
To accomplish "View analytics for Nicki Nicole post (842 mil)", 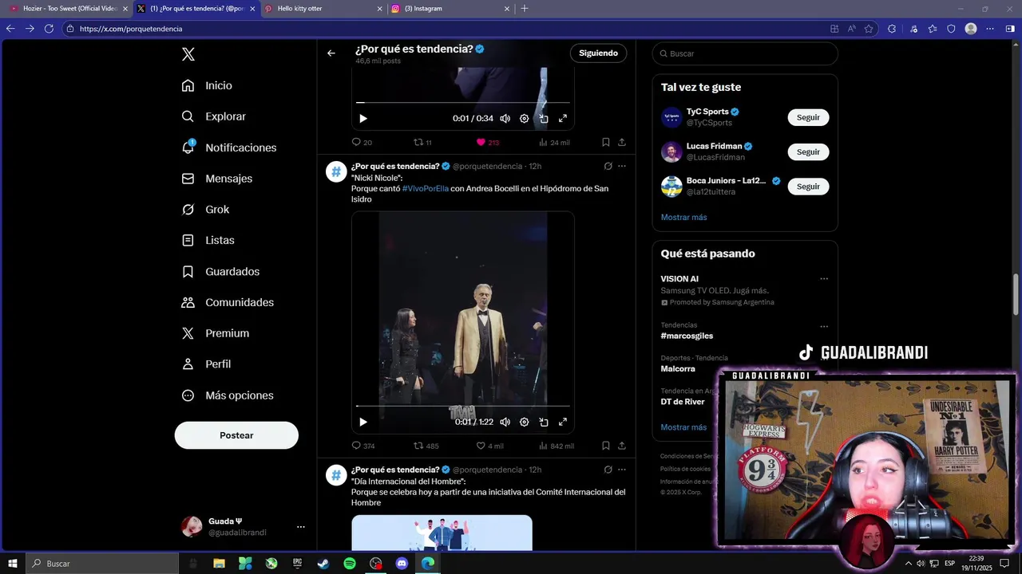I will click(556, 446).
